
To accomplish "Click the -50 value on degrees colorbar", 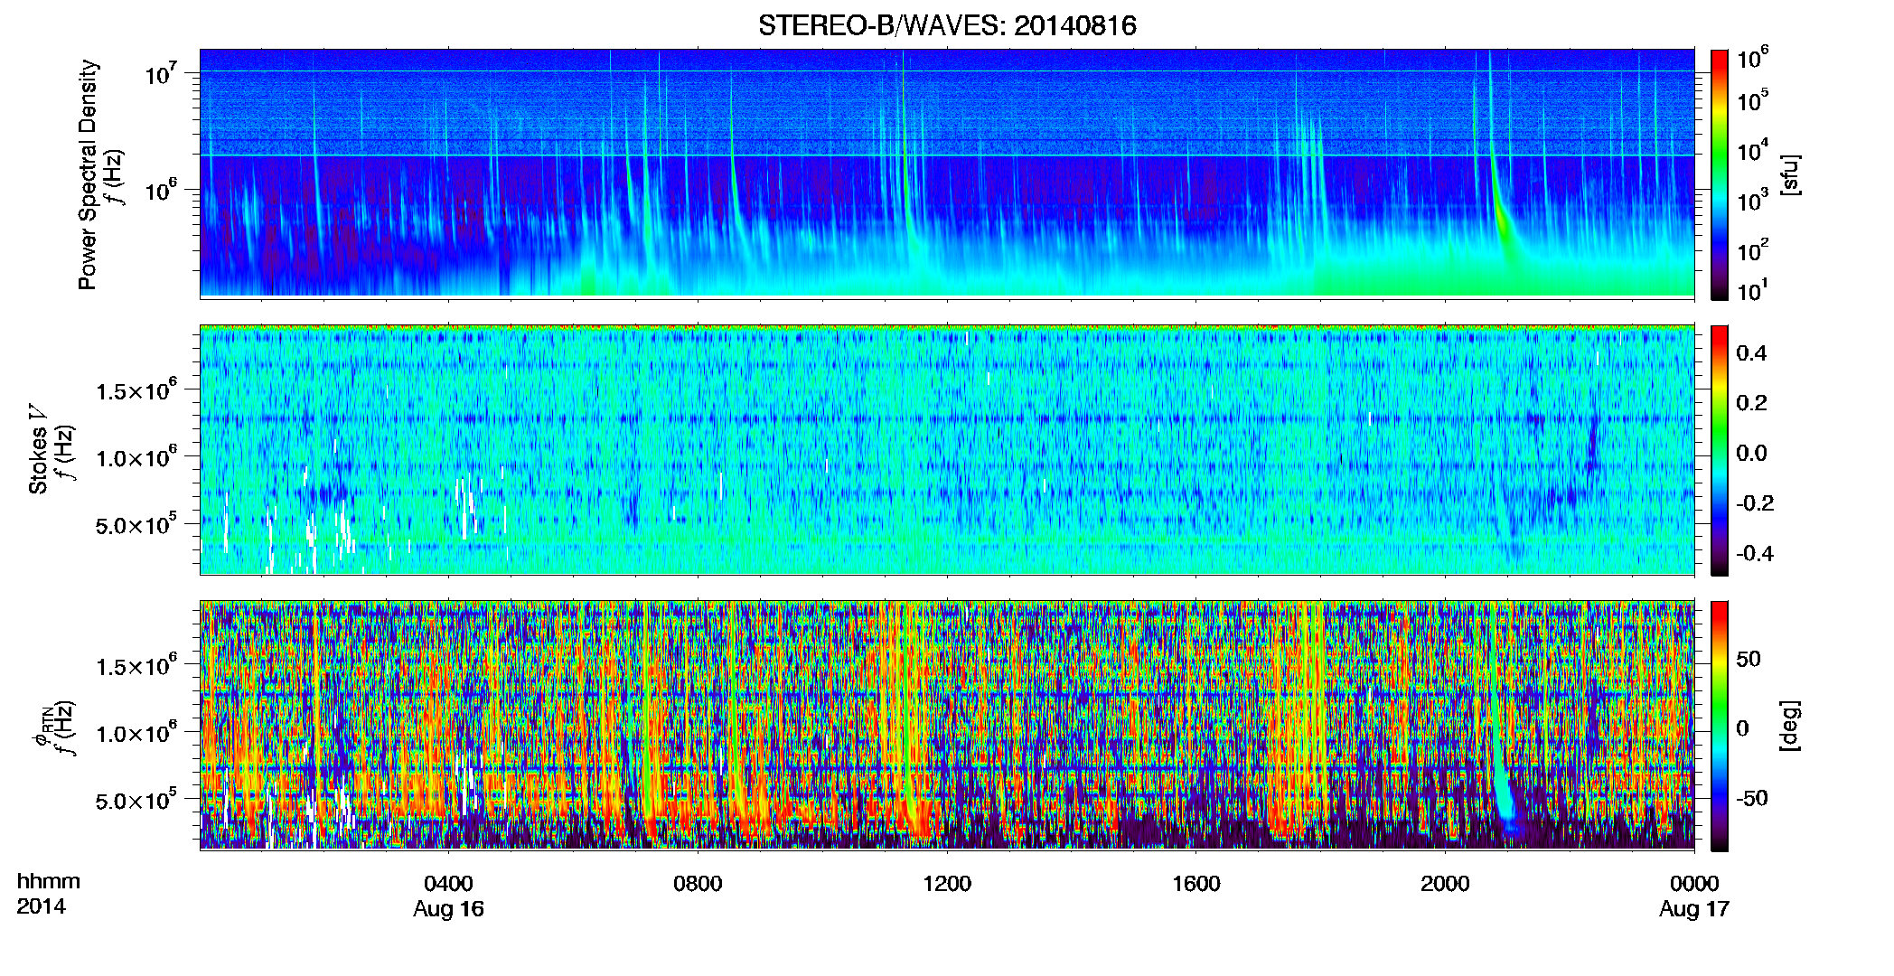I will pos(1752,798).
